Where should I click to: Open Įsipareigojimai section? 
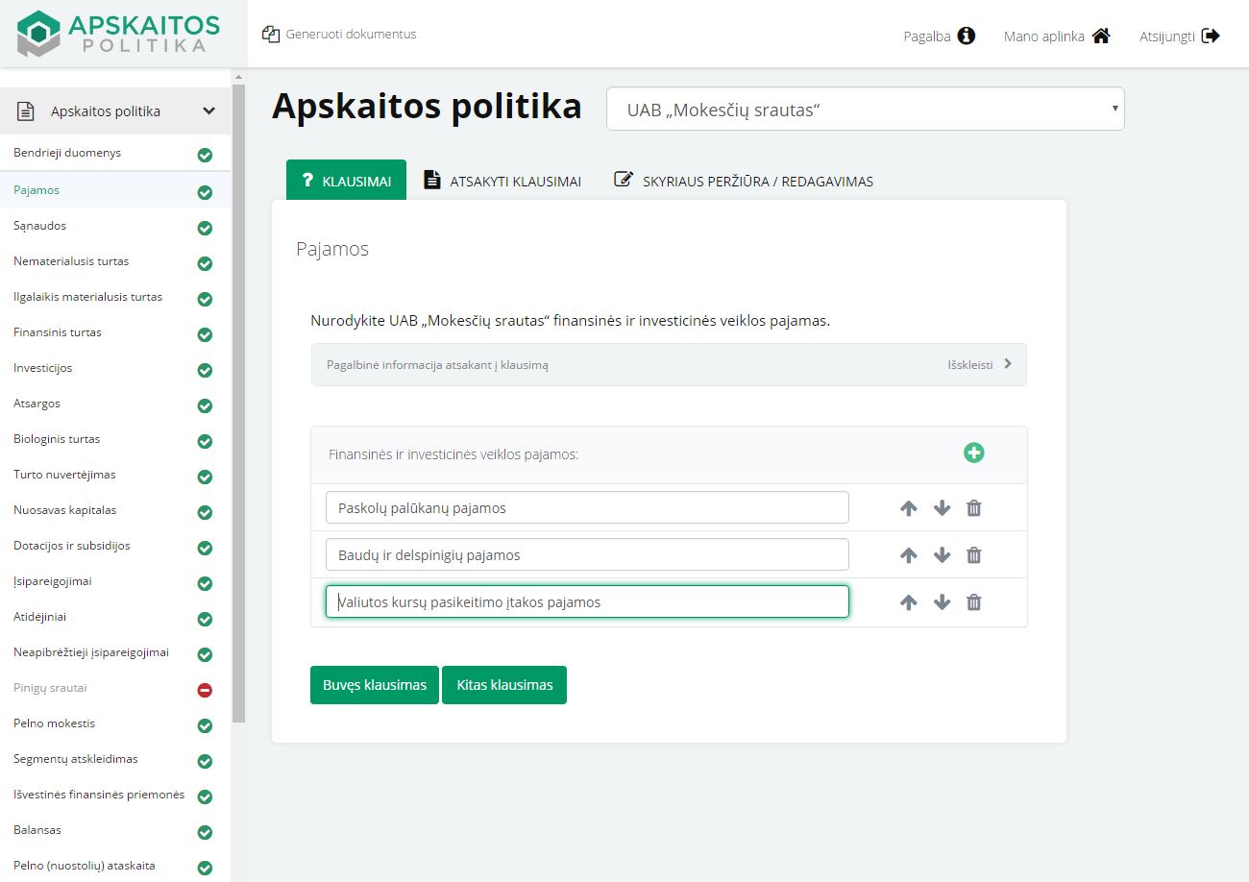(x=53, y=581)
